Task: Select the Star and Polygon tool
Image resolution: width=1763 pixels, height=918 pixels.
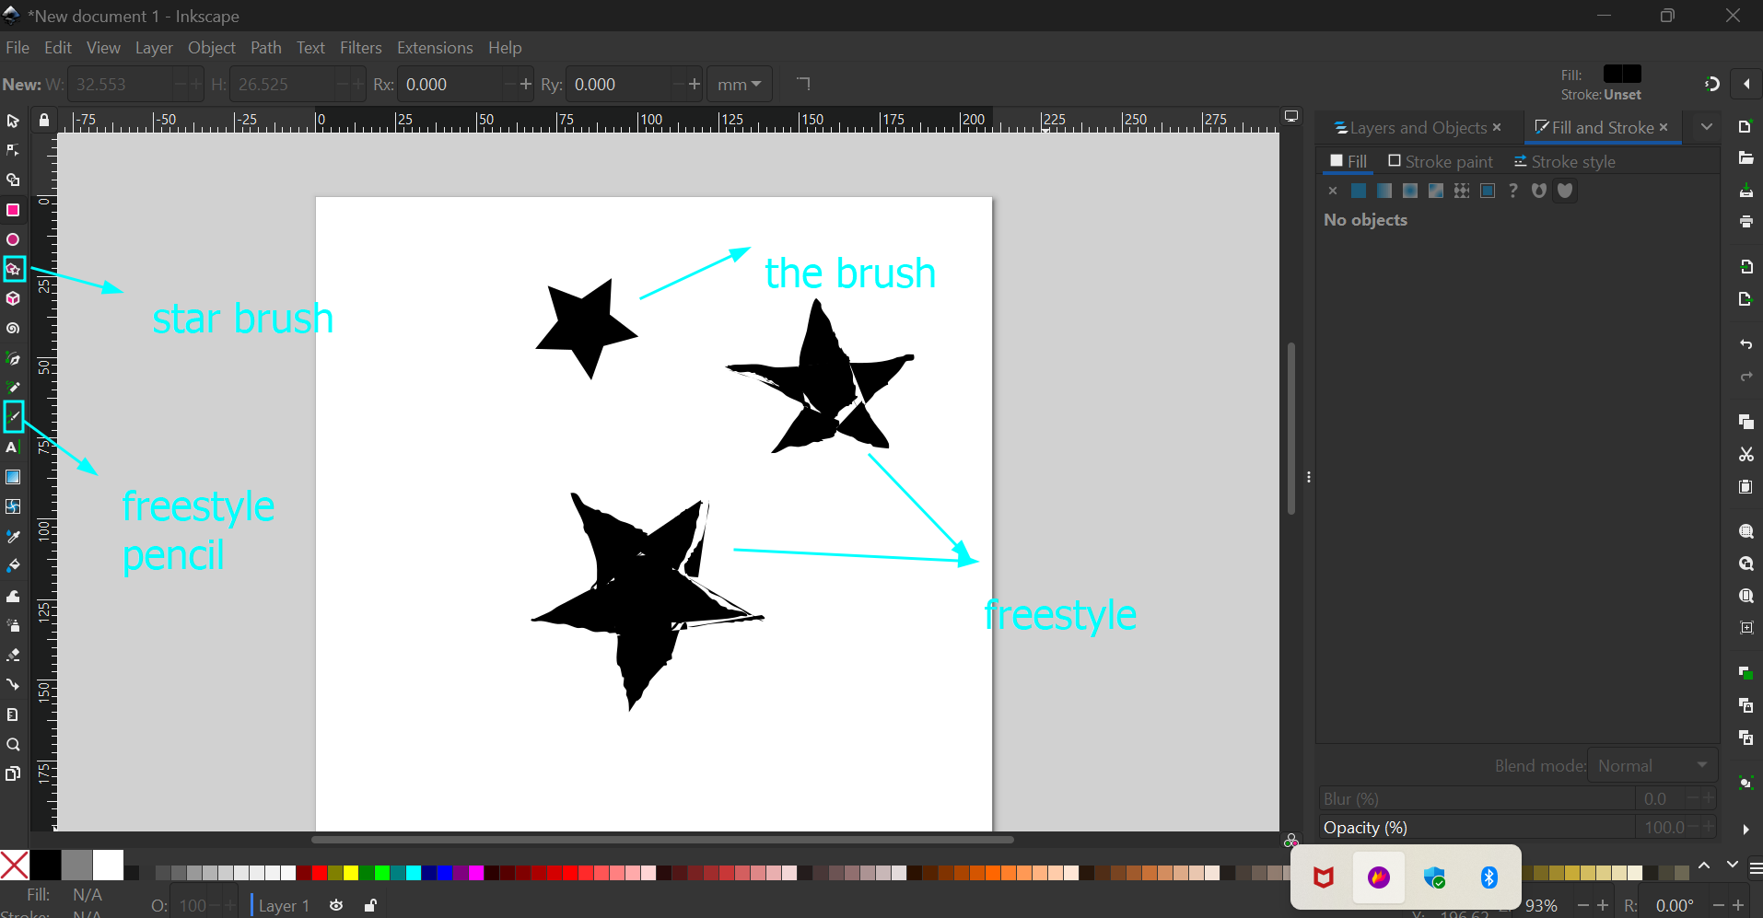Action: pos(13,269)
